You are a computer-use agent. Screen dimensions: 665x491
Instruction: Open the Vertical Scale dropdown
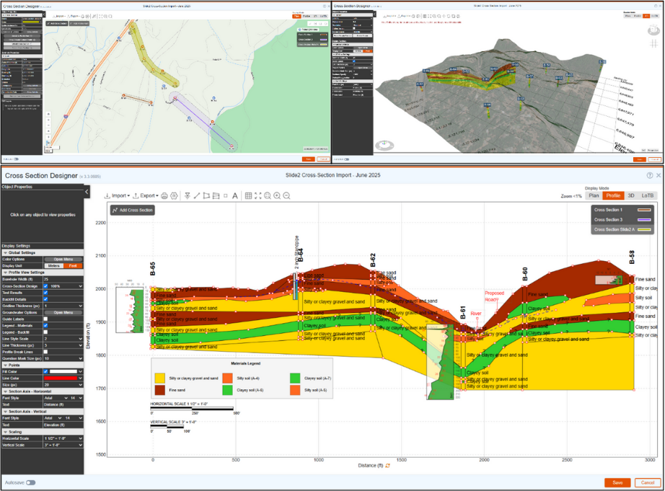pos(63,445)
